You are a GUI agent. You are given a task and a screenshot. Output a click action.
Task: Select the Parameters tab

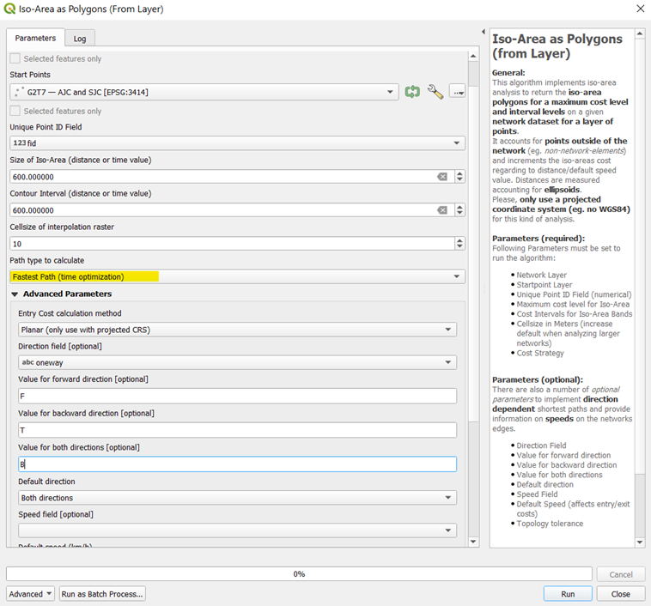[35, 39]
